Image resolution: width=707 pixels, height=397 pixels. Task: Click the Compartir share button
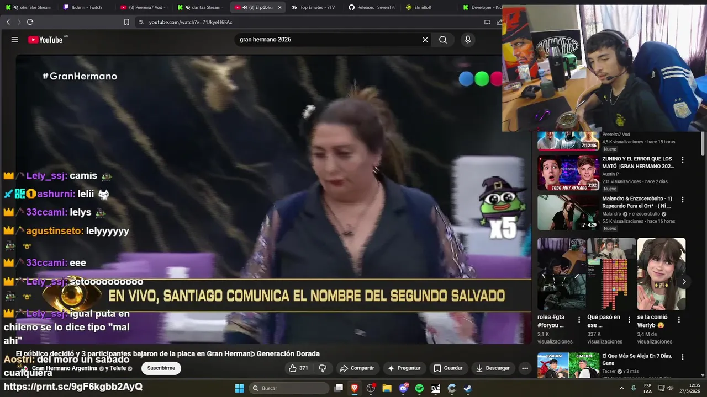(357, 368)
